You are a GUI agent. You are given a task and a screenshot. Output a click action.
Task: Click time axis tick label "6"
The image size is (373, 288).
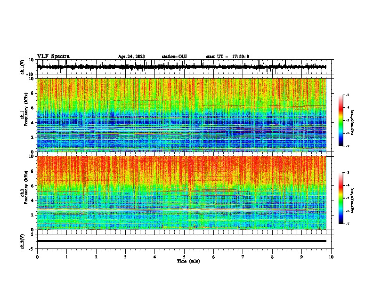(213, 257)
